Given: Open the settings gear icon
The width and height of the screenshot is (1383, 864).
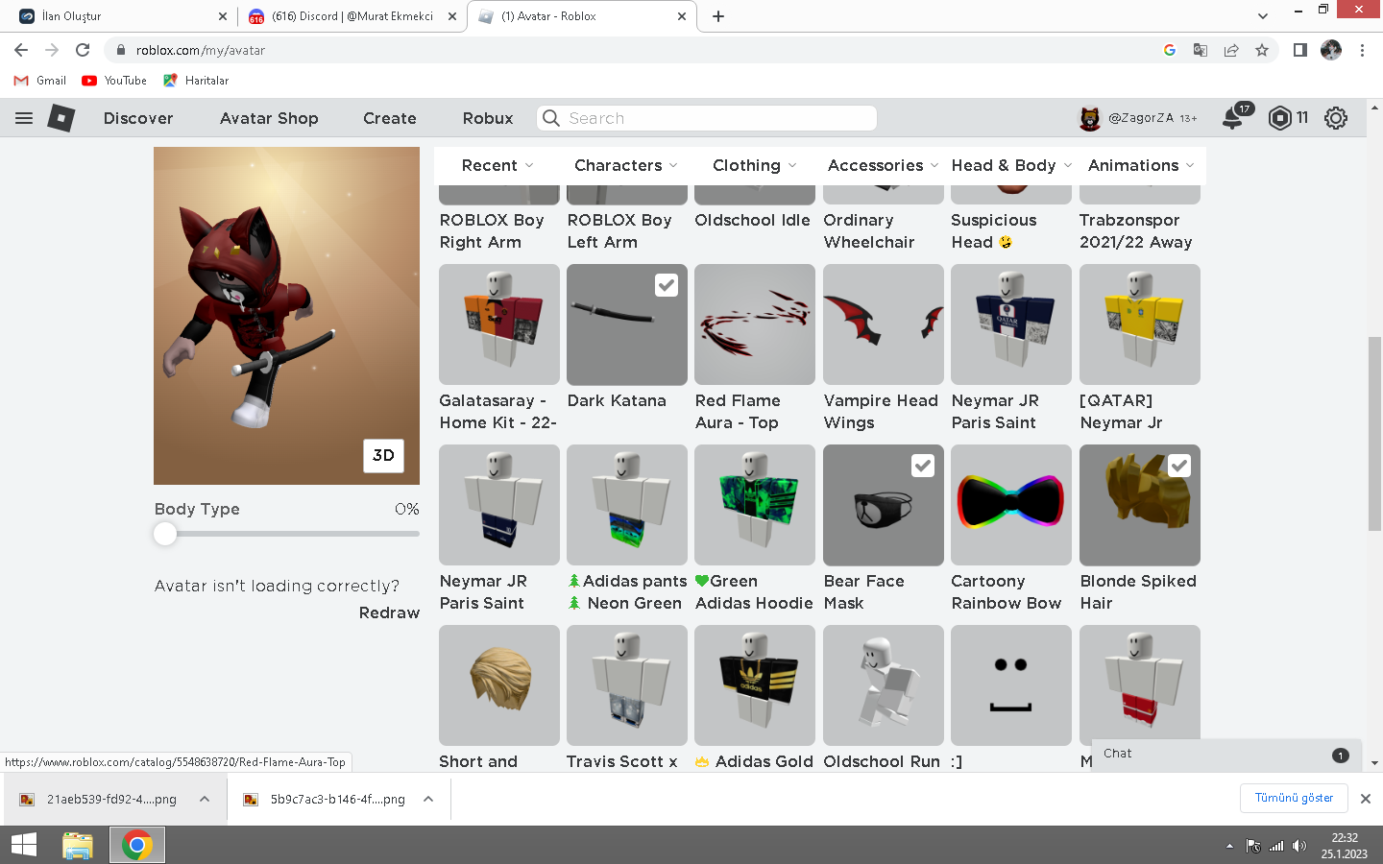Looking at the screenshot, I should 1336,118.
